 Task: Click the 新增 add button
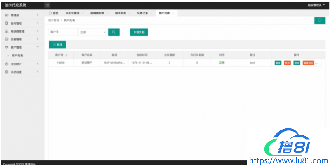tap(57, 44)
